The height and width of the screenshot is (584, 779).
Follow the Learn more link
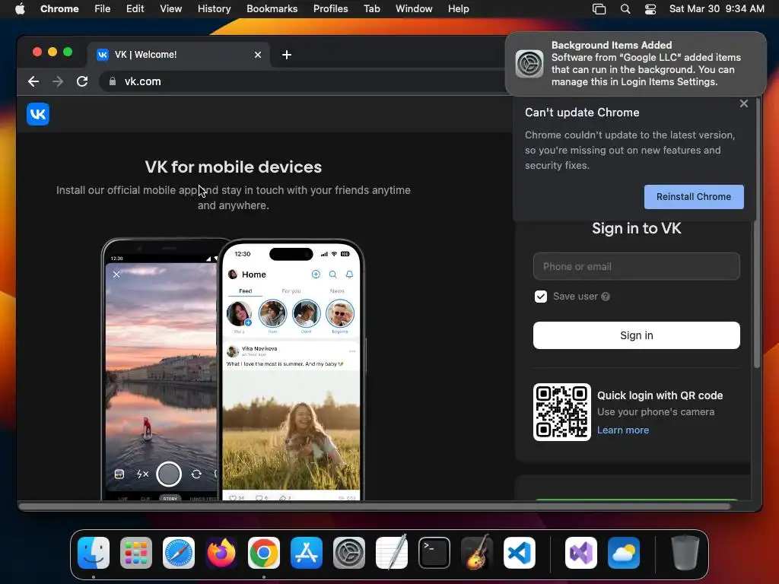tap(623, 430)
